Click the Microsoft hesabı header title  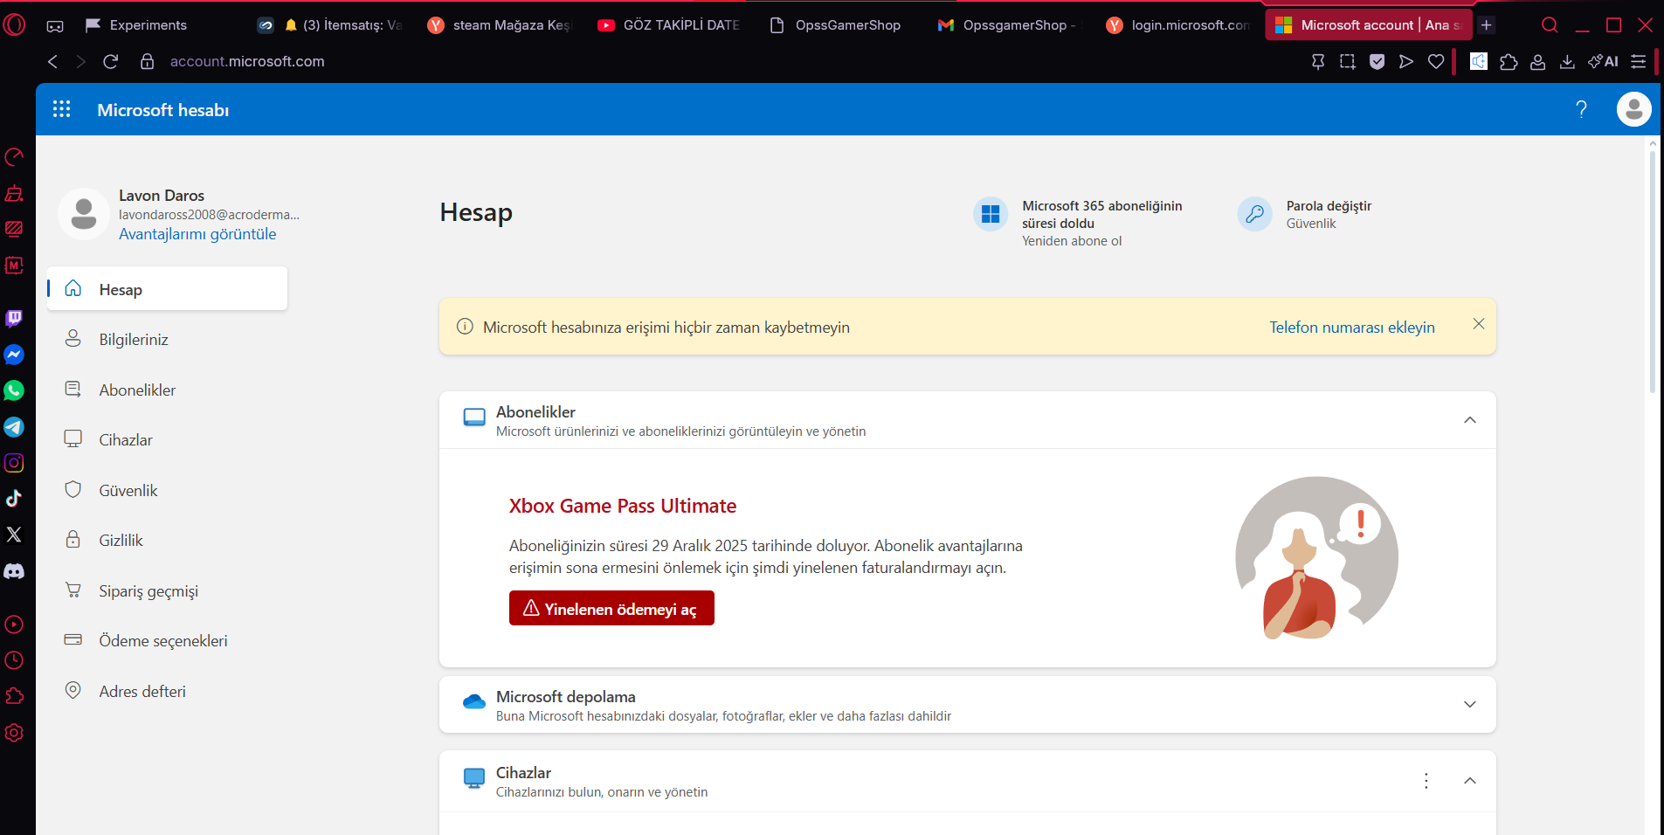tap(163, 110)
